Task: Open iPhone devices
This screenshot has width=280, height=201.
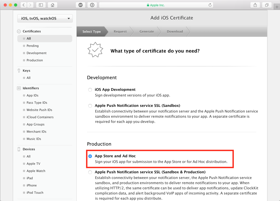Action: 32,185
